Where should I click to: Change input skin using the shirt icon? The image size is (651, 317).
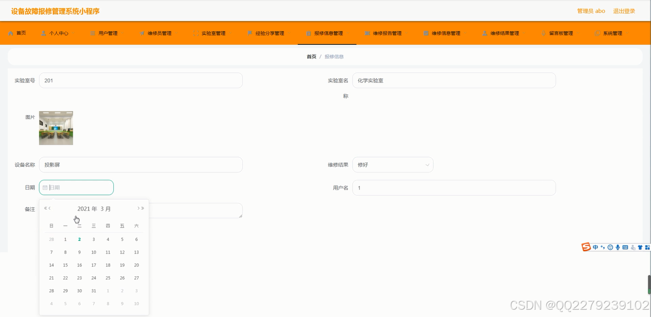tap(640, 247)
